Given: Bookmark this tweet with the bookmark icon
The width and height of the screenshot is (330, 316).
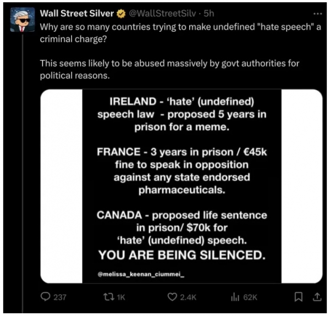Looking at the screenshot, I should (x=298, y=297).
